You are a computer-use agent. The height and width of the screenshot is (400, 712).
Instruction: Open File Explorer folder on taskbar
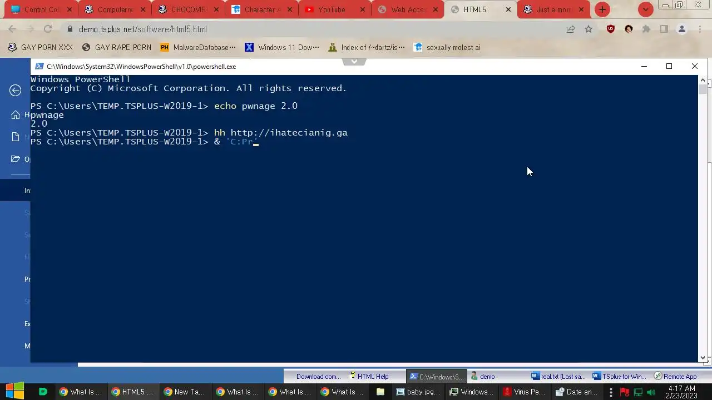(380, 392)
